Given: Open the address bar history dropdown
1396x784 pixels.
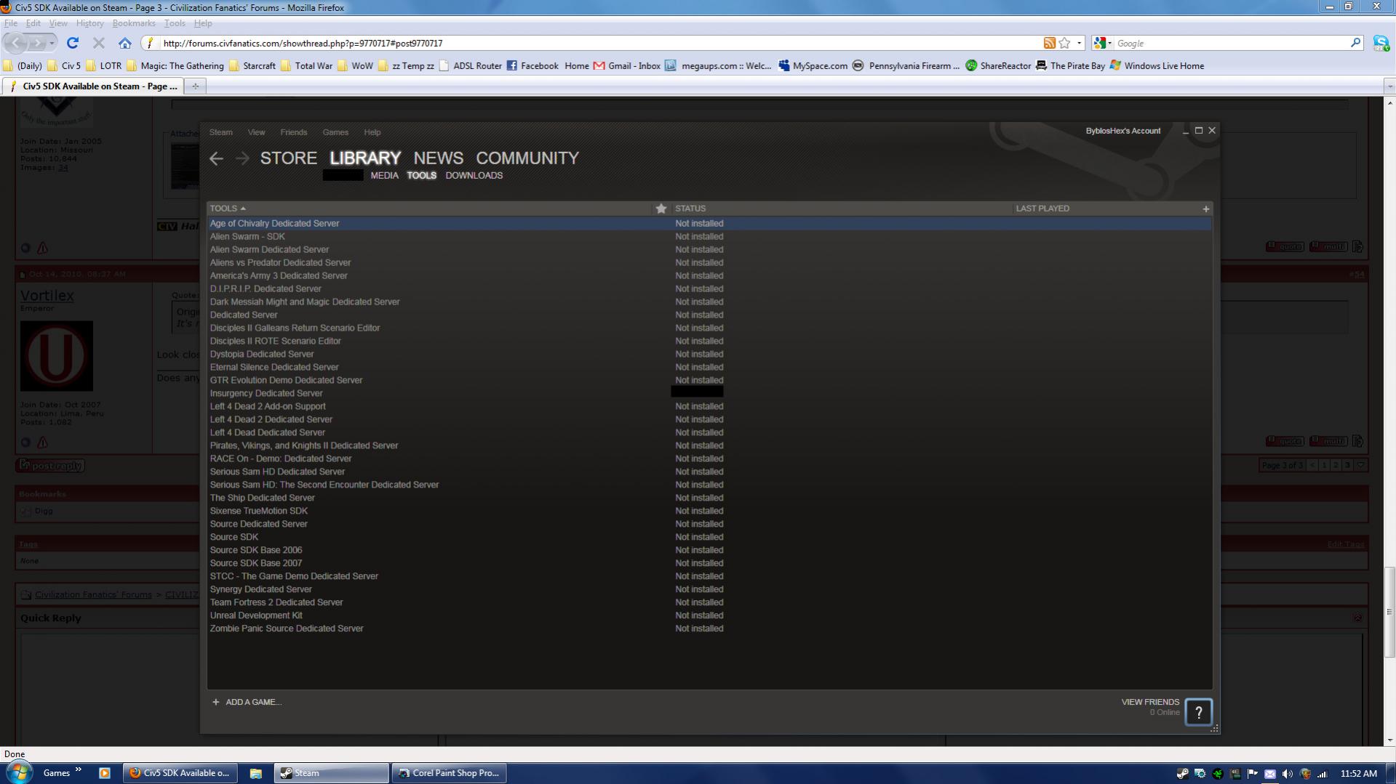Looking at the screenshot, I should tap(1079, 43).
